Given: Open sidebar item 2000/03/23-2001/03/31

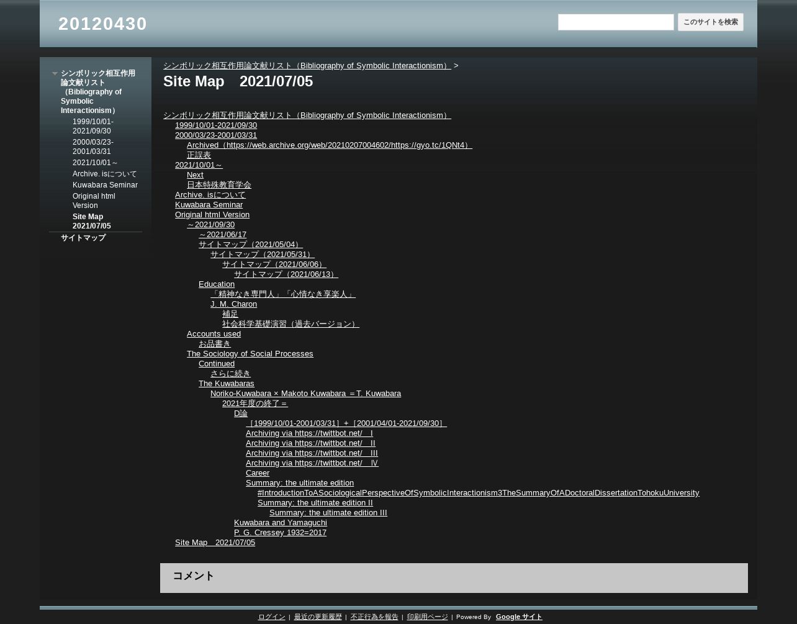Looking at the screenshot, I should 93,147.
